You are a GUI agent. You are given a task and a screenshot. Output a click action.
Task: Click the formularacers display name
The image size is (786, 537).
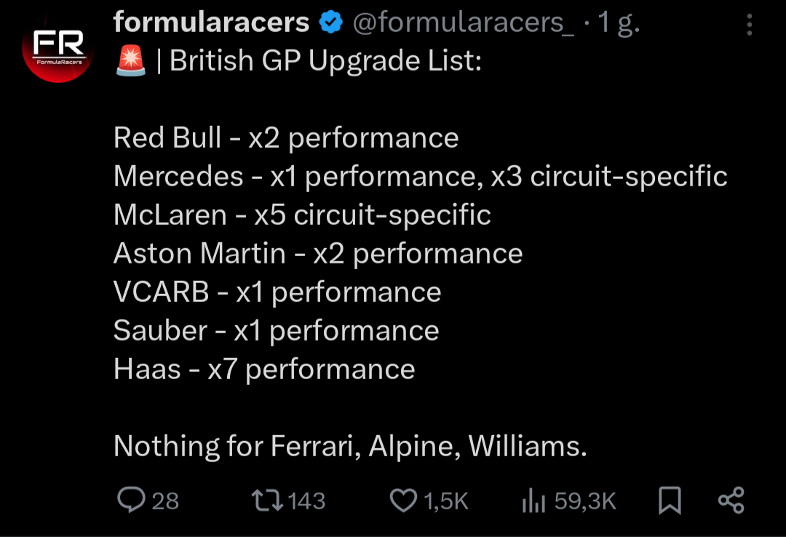point(211,23)
